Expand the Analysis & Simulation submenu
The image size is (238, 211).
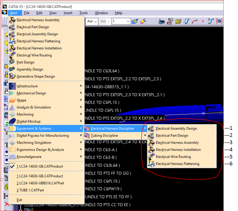pyautogui.click(x=46, y=107)
